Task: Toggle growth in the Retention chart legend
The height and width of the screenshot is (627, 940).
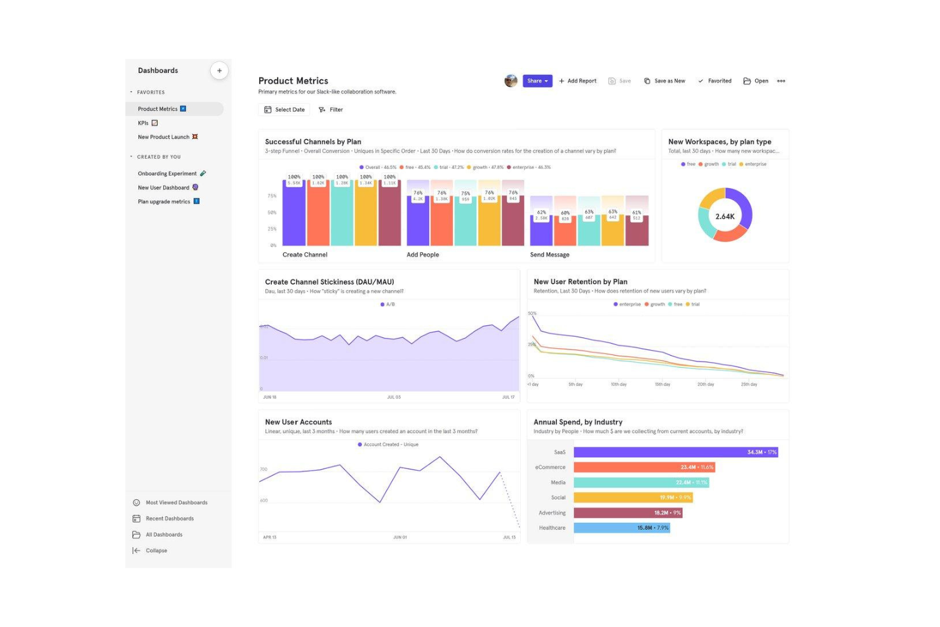Action: tap(655, 304)
